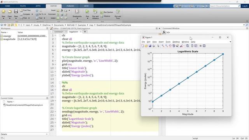Select the Brush data tool in Figure 1 toolbar
The image size is (249, 140).
[x=181, y=46]
